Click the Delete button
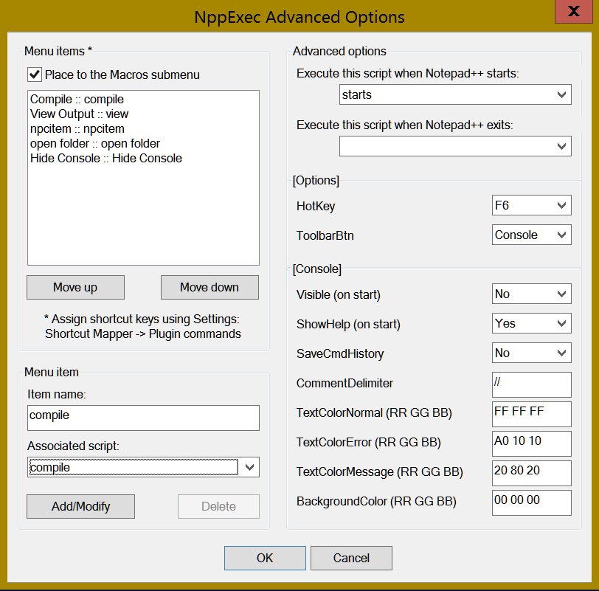599x591 pixels. click(x=218, y=507)
